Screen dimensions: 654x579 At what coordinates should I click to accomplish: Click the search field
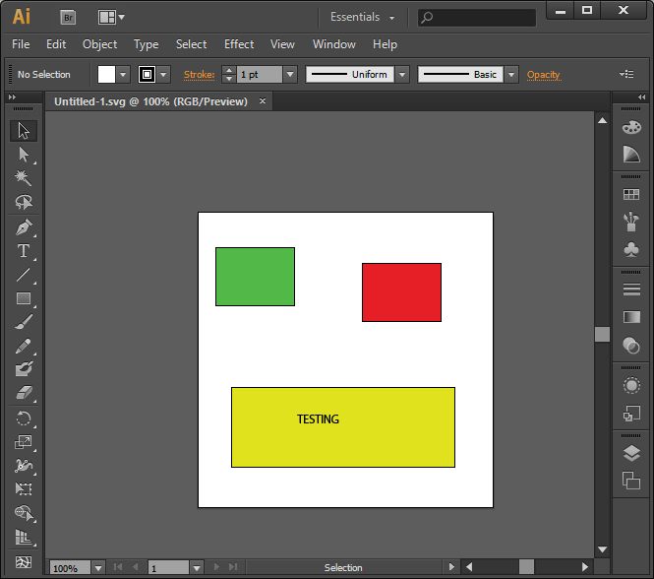tap(477, 18)
